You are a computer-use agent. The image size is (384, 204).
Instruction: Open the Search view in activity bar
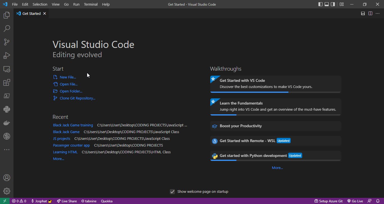tap(7, 29)
